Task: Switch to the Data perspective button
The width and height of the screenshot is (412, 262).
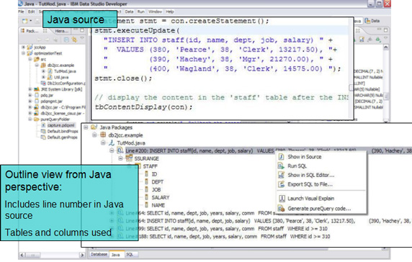Action: [x=372, y=21]
